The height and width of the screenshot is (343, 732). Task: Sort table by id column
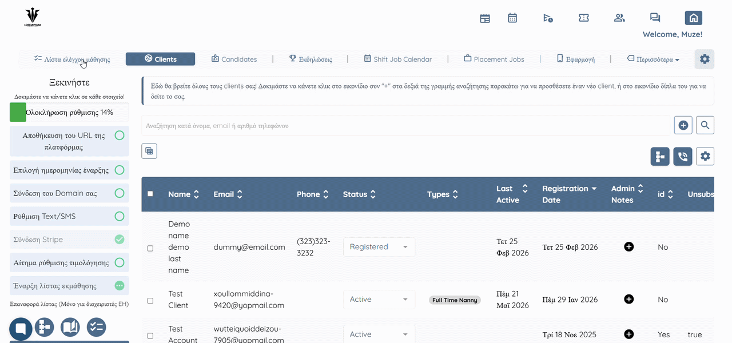pos(665,194)
